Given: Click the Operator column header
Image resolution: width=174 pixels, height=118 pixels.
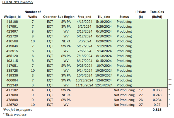Looking at the screenshot, I should 50,17.
